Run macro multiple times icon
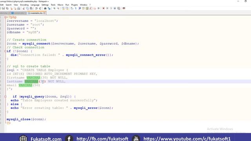Image resolution: width=251 pixels, height=141 pixels. [x=115, y=8]
